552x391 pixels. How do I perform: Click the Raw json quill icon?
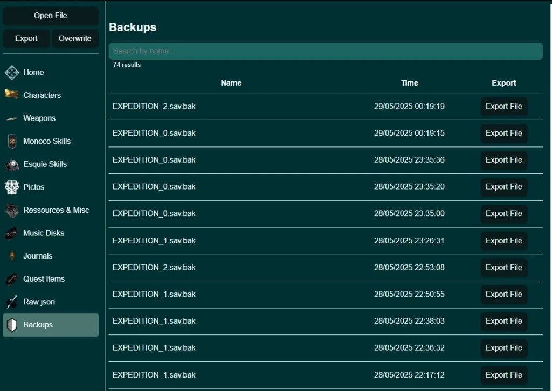pos(12,302)
